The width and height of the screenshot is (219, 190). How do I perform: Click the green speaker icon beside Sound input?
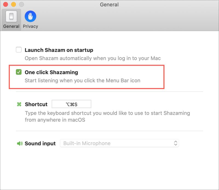click(x=20, y=143)
